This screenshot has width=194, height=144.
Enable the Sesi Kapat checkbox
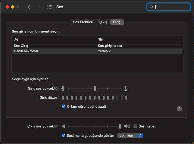pos(135,126)
